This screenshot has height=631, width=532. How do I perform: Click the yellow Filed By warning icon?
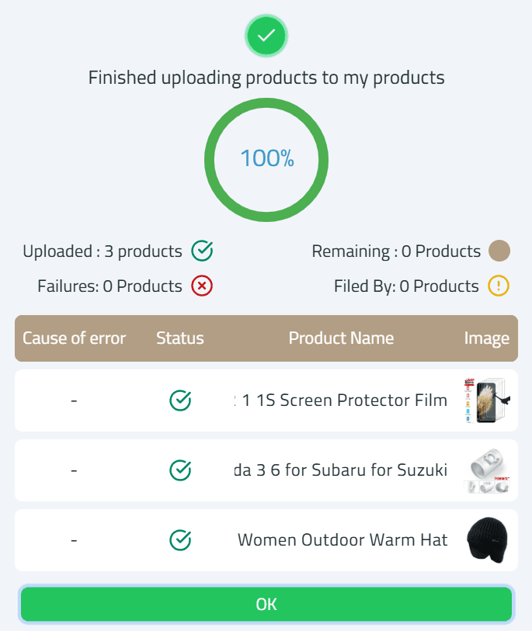point(499,286)
